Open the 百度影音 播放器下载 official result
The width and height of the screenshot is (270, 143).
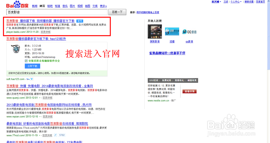coord(40,21)
